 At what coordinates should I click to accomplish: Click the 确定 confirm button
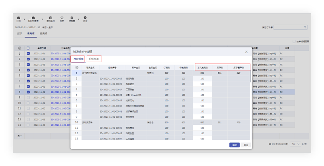[x=235, y=145]
